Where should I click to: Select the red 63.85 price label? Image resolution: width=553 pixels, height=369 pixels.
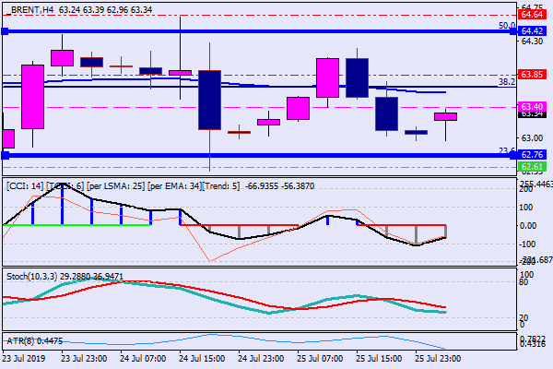532,75
